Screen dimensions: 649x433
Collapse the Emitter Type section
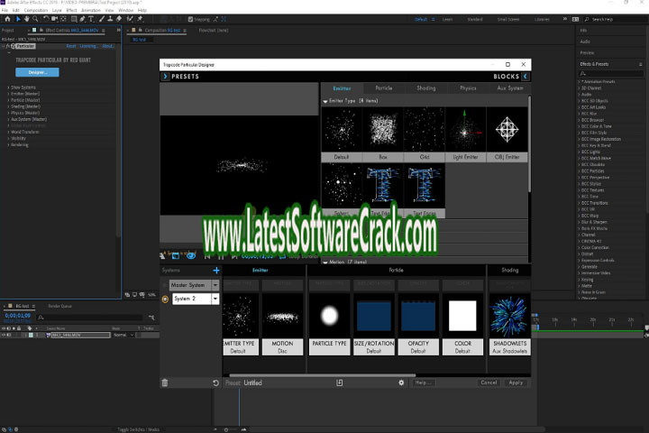coord(325,101)
